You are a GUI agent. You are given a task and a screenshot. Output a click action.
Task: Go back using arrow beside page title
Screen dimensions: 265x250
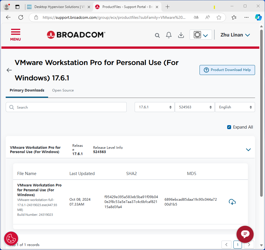point(9,70)
